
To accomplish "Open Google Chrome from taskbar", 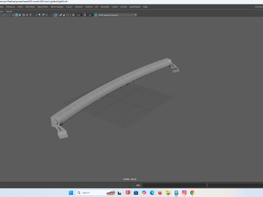I will 192,193.
